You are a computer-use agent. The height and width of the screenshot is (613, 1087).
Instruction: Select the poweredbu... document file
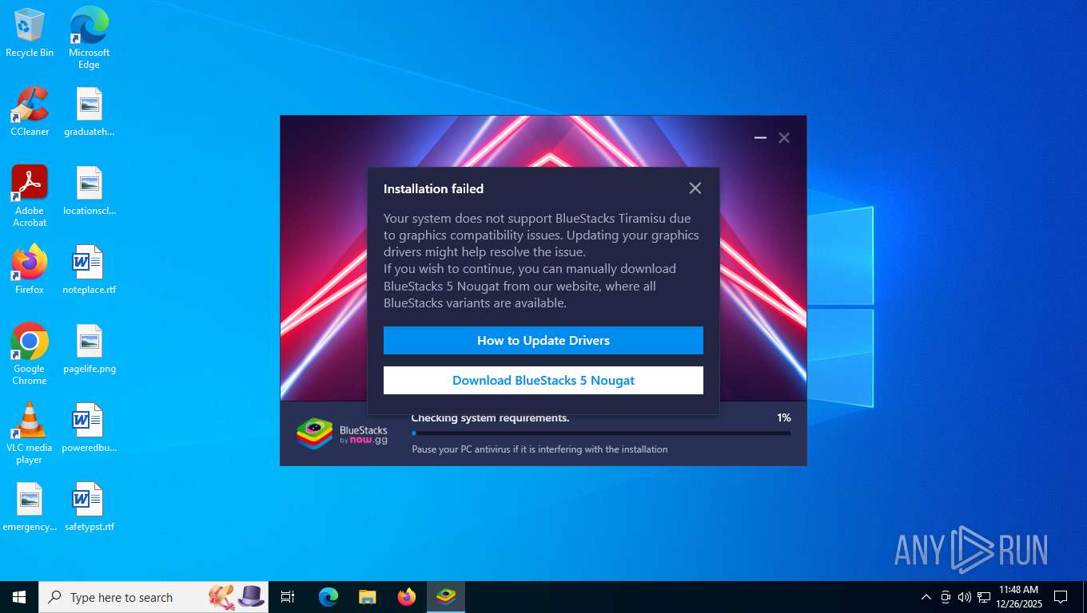point(90,428)
